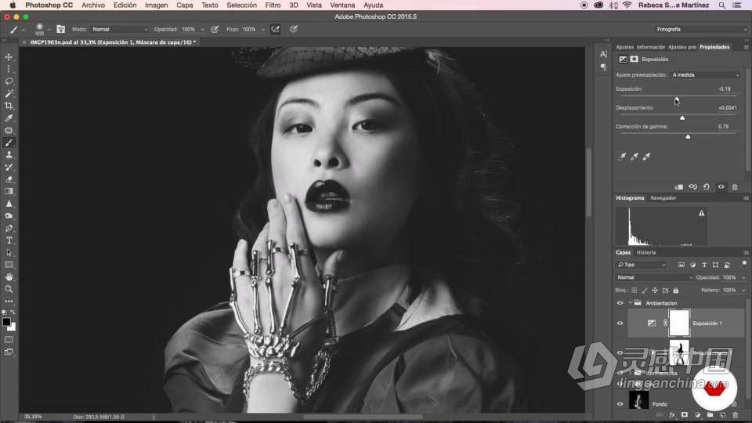Select the Brush tool in toolbox
This screenshot has width=752, height=423.
pyautogui.click(x=9, y=143)
